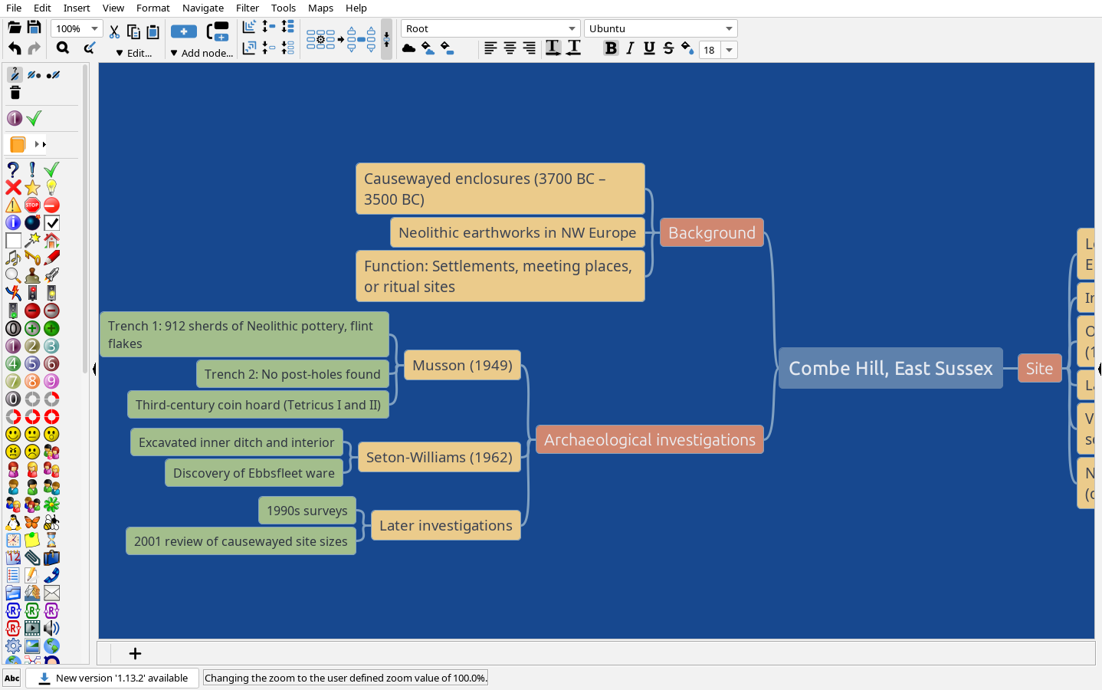This screenshot has width=1102, height=690.
Task: Select the 'Archaeological investigations' node
Action: click(x=649, y=440)
